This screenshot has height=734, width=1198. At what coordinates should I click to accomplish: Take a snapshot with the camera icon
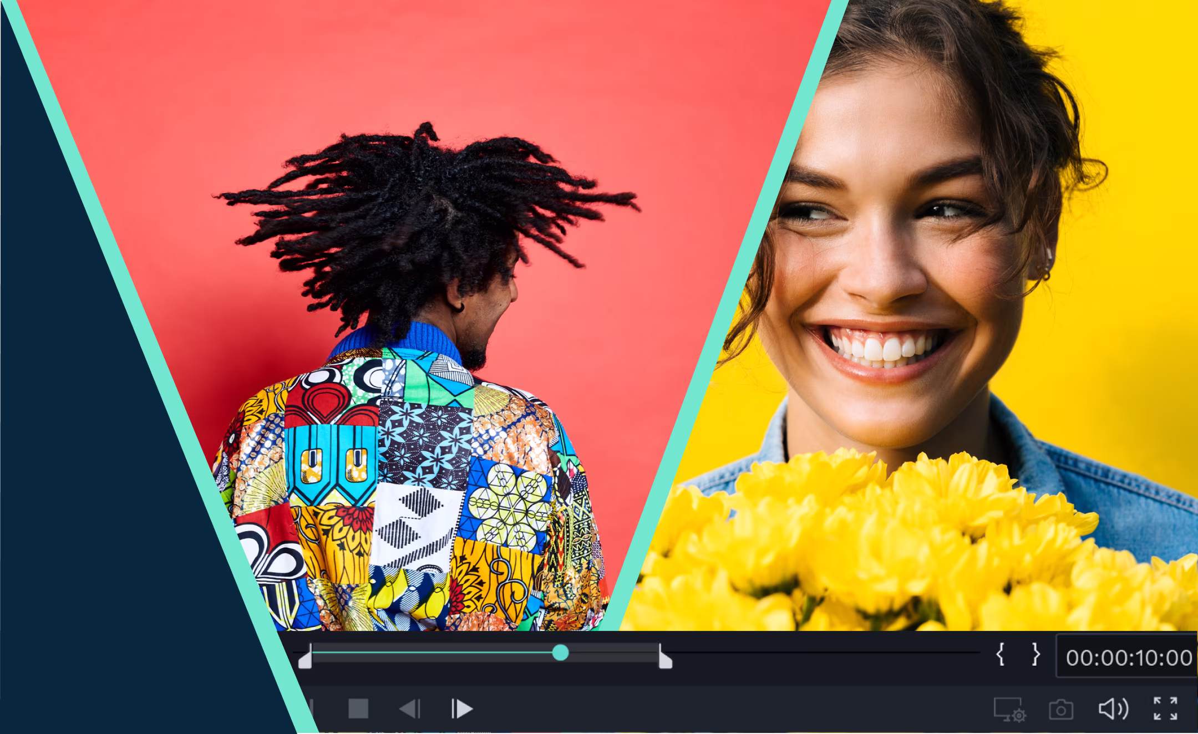[1060, 710]
